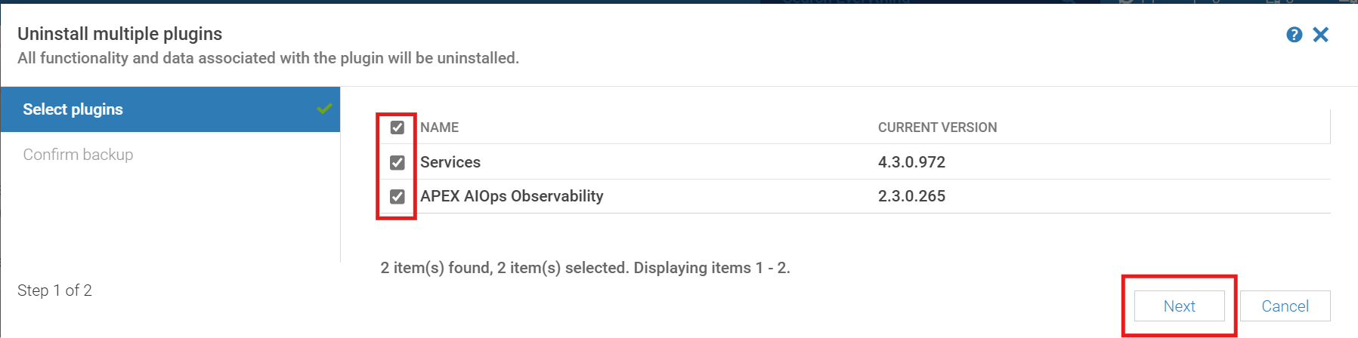The image size is (1358, 338).
Task: Click the items found status text
Action: click(585, 268)
